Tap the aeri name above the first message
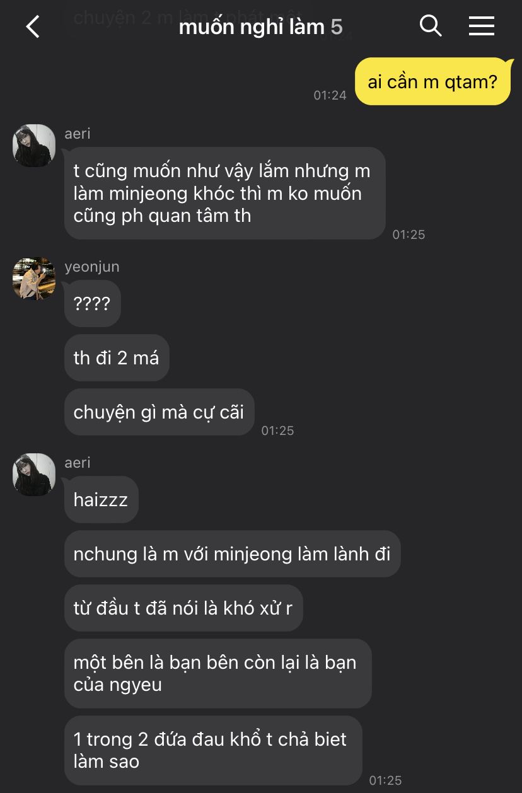The image size is (522, 793). point(78,134)
